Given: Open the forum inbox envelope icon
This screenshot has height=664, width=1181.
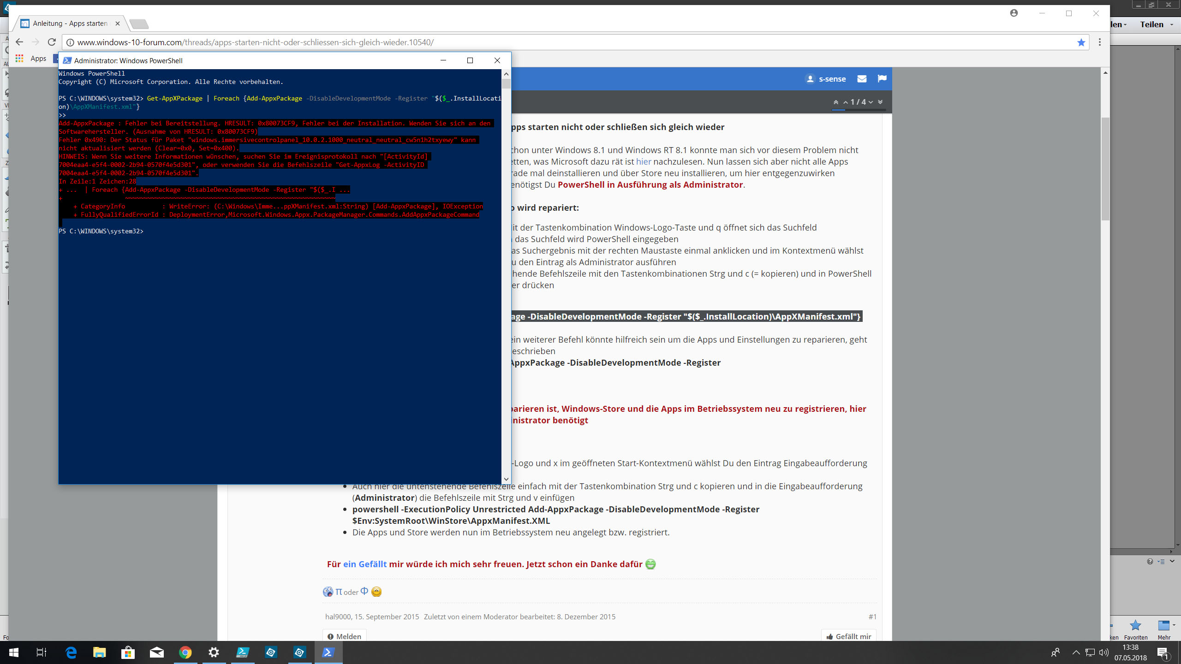Looking at the screenshot, I should click(x=862, y=79).
